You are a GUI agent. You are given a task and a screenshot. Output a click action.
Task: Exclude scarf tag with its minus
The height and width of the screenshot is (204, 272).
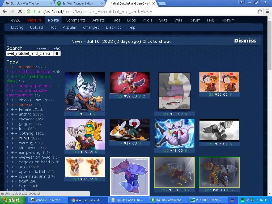point(16,181)
